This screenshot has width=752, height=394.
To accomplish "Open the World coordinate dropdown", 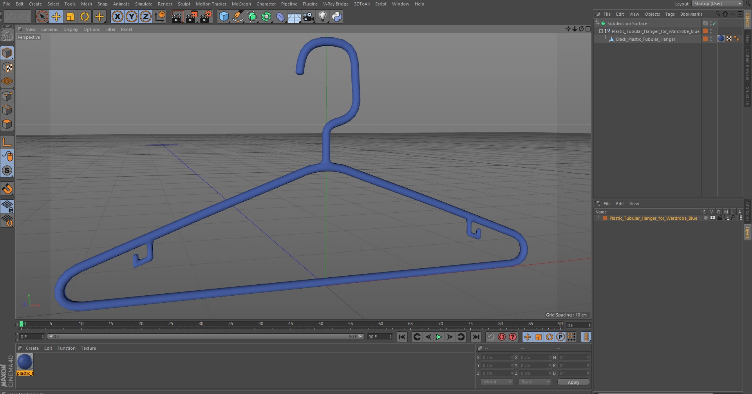I will [x=497, y=382].
